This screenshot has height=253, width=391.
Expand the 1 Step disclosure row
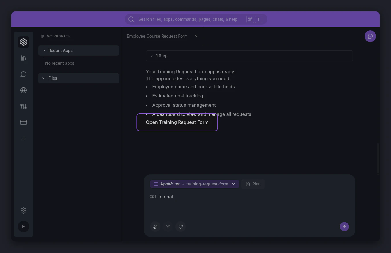[x=249, y=56]
